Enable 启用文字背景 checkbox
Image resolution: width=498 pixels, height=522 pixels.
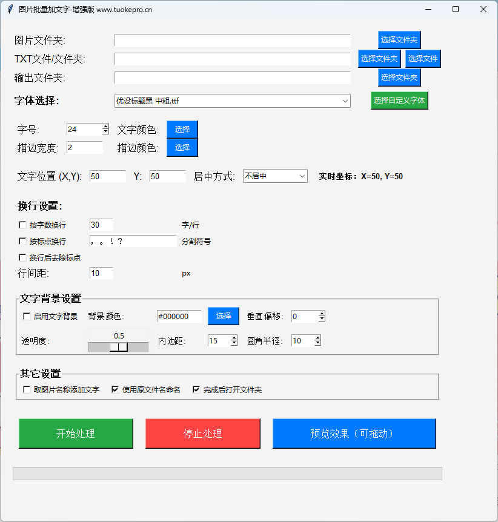click(x=27, y=316)
